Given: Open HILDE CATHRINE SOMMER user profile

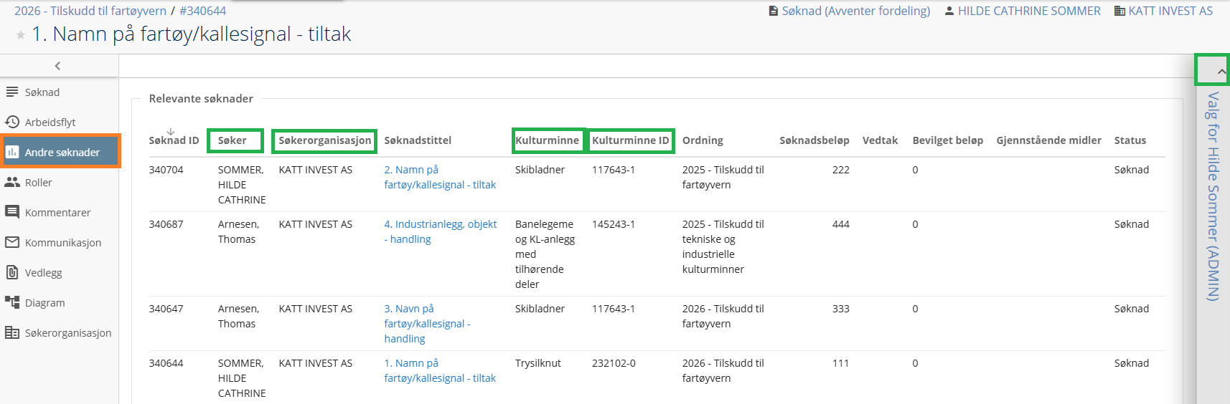Looking at the screenshot, I should (x=1028, y=11).
